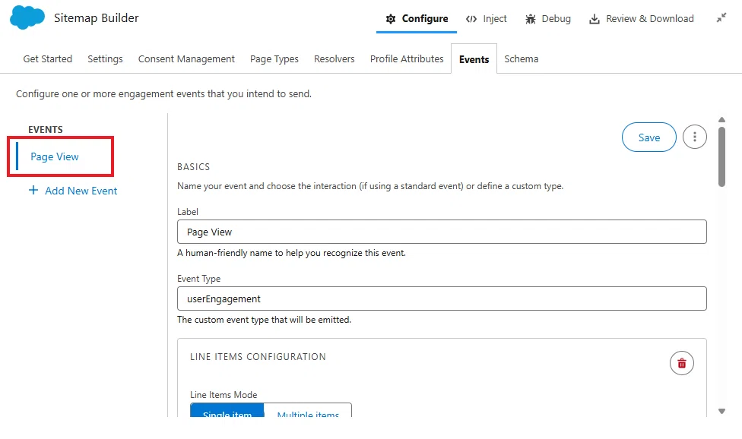Open the three-dot options menu
742x439 pixels.
click(695, 137)
